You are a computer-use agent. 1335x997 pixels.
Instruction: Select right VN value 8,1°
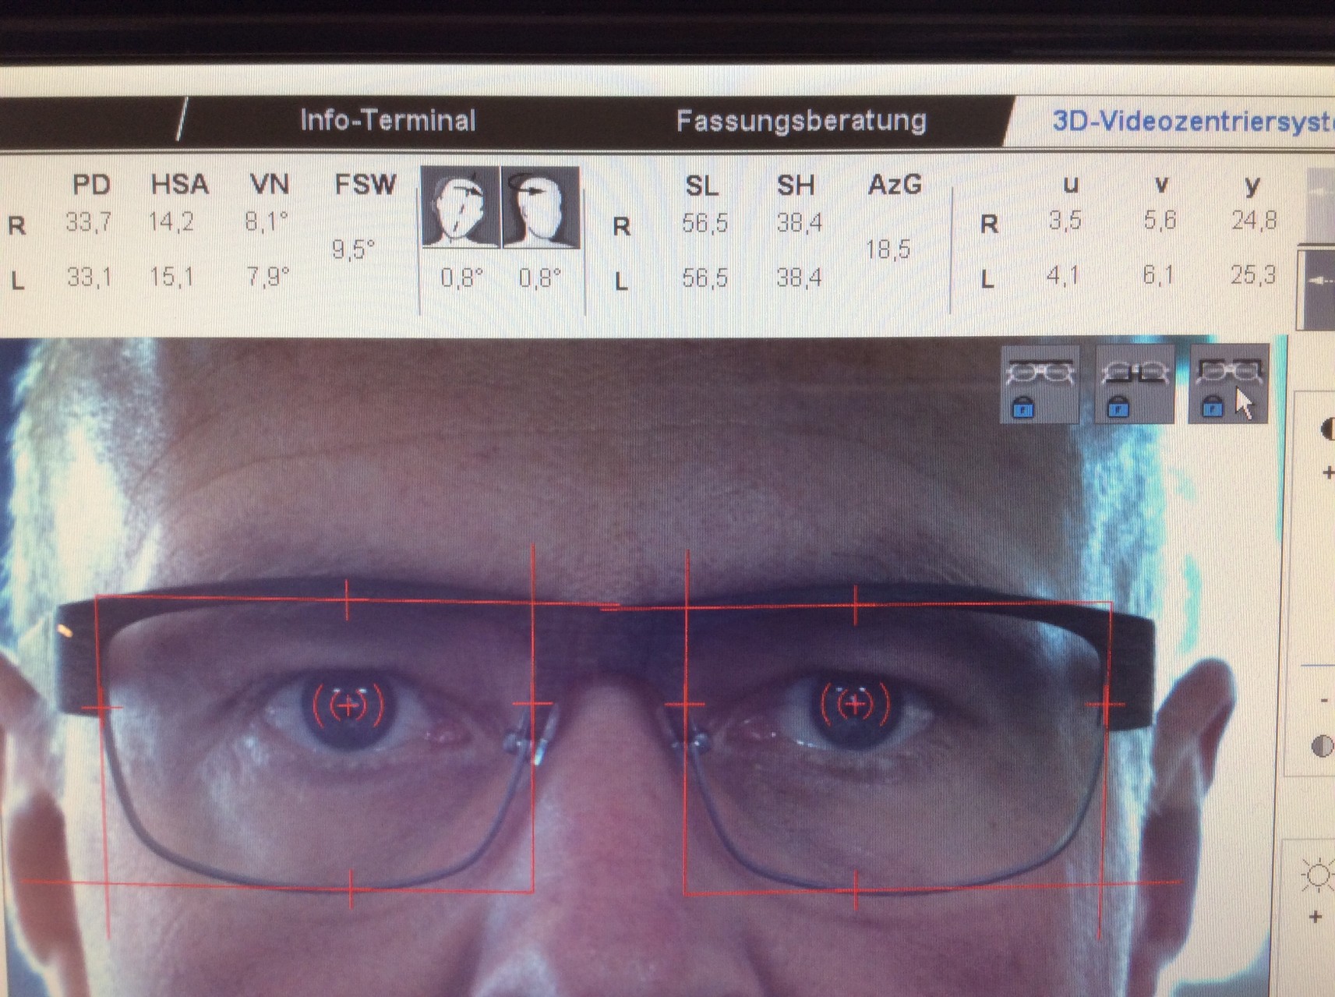(267, 222)
